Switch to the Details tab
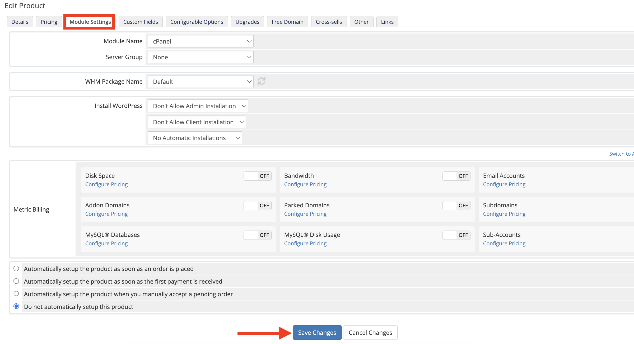Viewport: 634px width, 344px height. click(20, 22)
